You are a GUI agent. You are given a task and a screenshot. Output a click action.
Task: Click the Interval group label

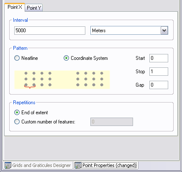pyautogui.click(x=21, y=20)
